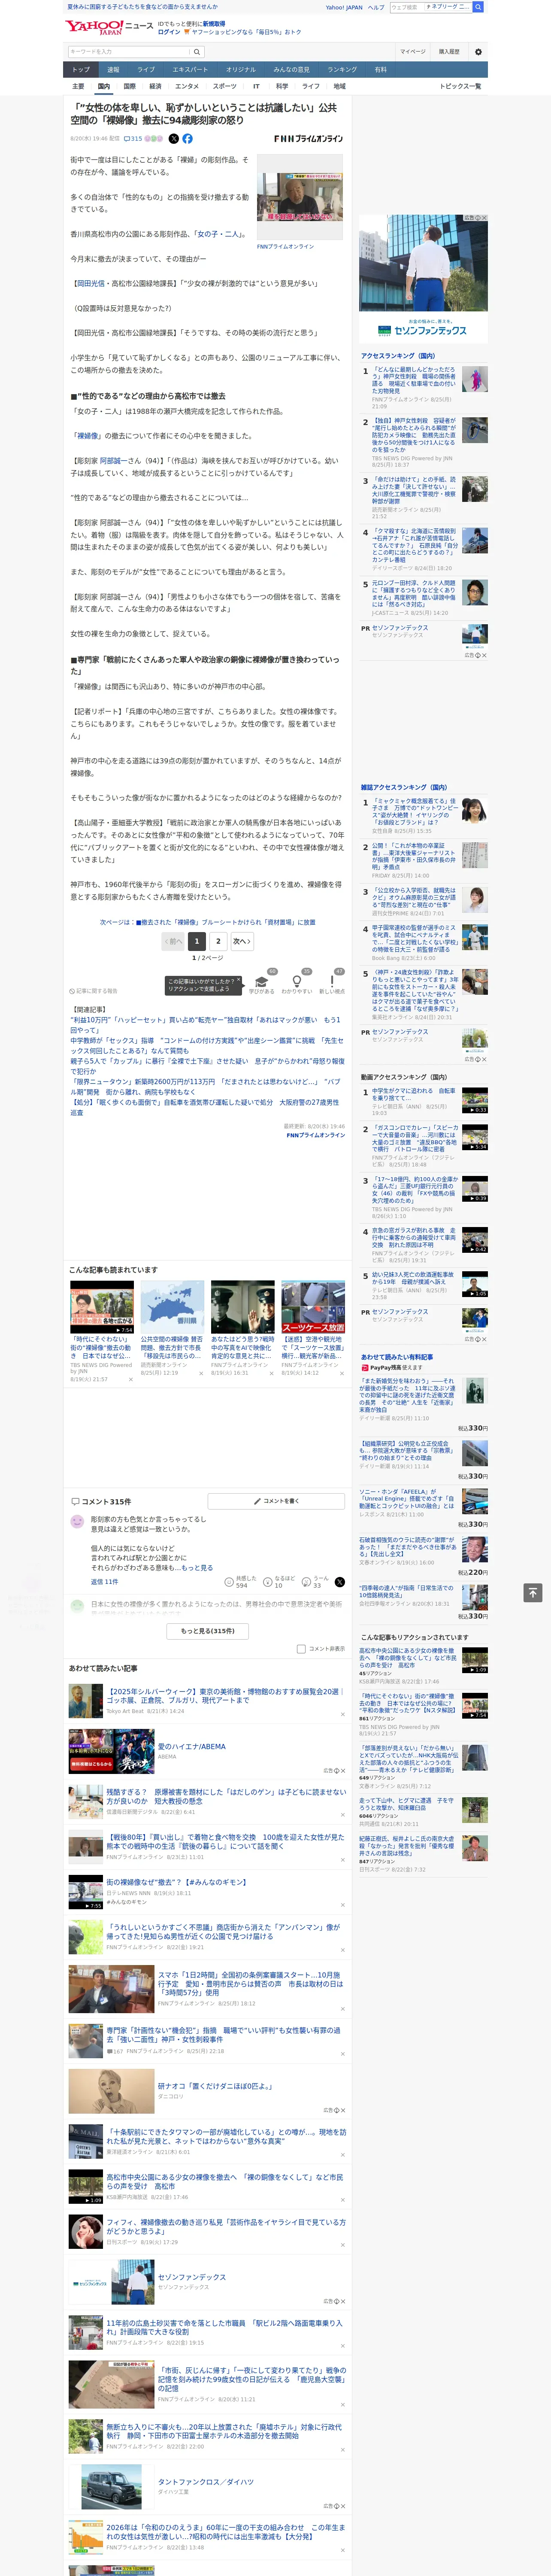Click the top web search input field
This screenshot has width=551, height=2576.
[x=407, y=7]
